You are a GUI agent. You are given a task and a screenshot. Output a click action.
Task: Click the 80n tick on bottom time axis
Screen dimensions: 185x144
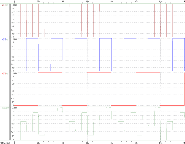pyautogui.click(x=112, y=143)
